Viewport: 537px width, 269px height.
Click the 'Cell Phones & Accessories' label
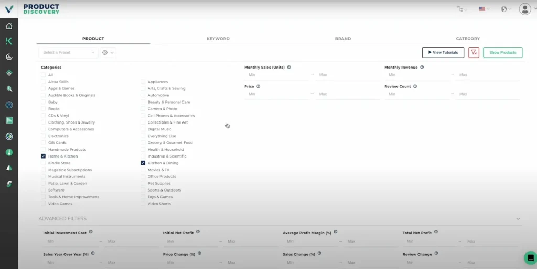pyautogui.click(x=171, y=116)
